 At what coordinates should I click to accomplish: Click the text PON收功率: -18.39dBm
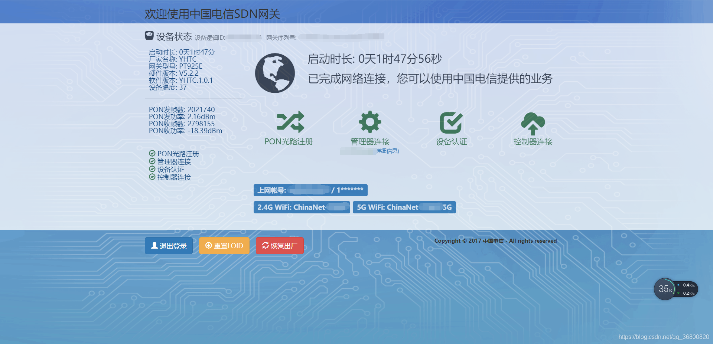(186, 131)
